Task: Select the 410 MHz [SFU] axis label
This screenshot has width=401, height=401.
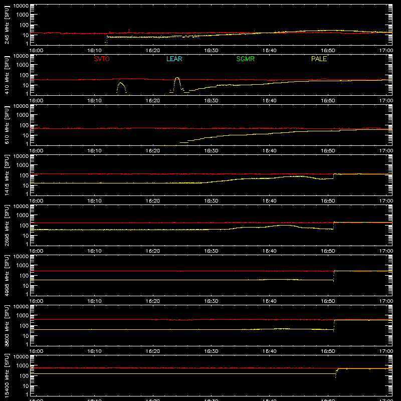Action: (7, 75)
